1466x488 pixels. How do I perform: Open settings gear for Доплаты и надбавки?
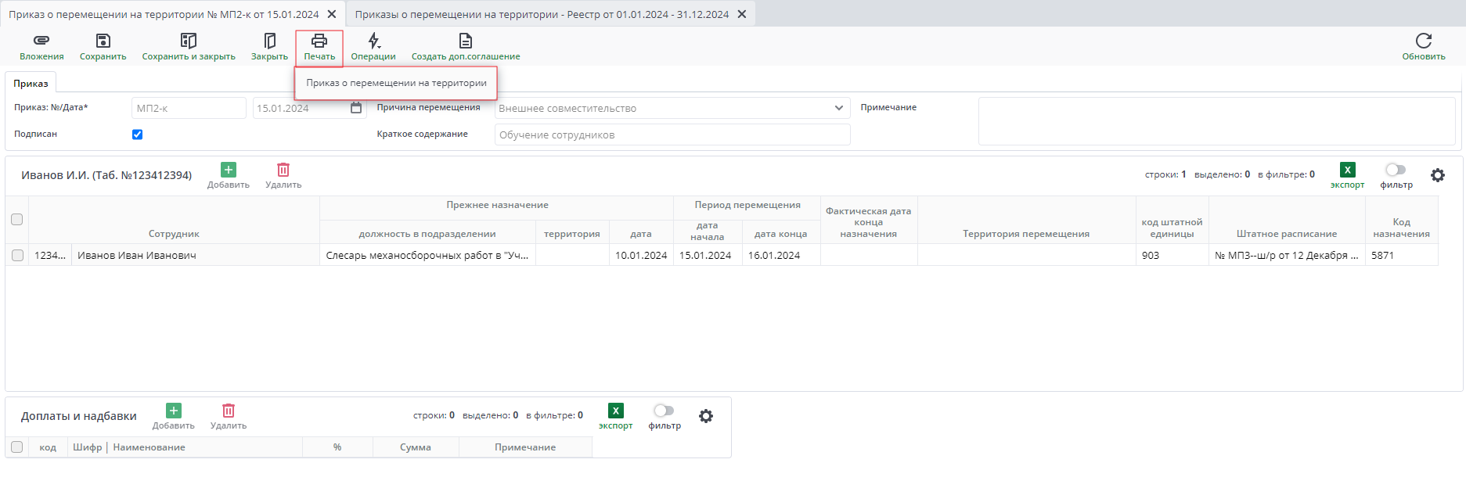(x=706, y=416)
